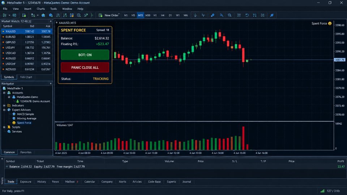Click the auto scroll arrows toolbar icon
347x195 pixels.
pos(86,15)
